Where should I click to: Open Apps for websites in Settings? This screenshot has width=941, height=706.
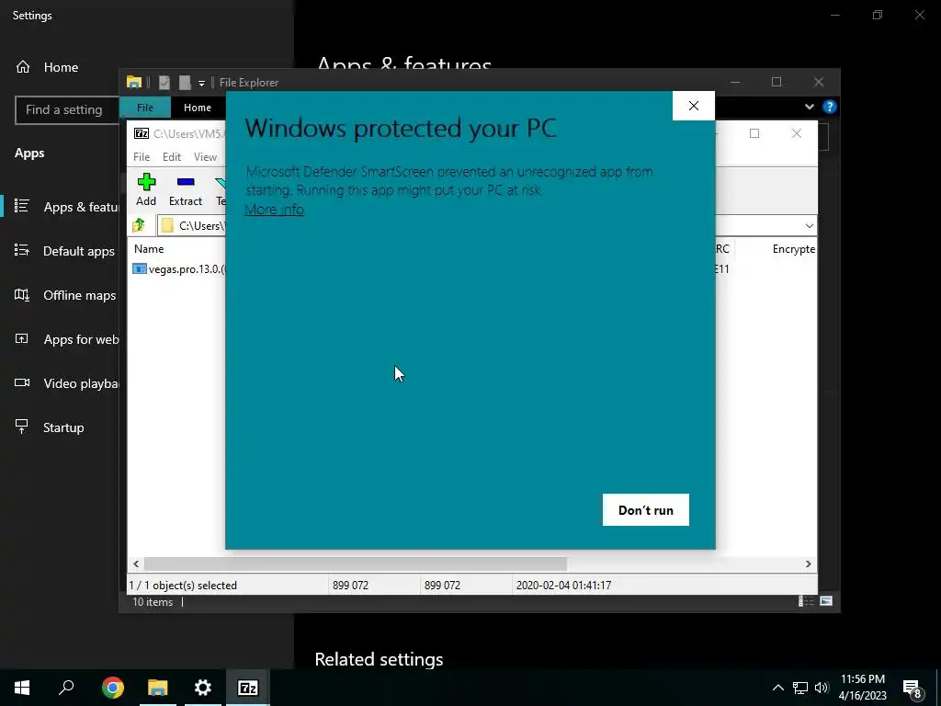pyautogui.click(x=66, y=339)
